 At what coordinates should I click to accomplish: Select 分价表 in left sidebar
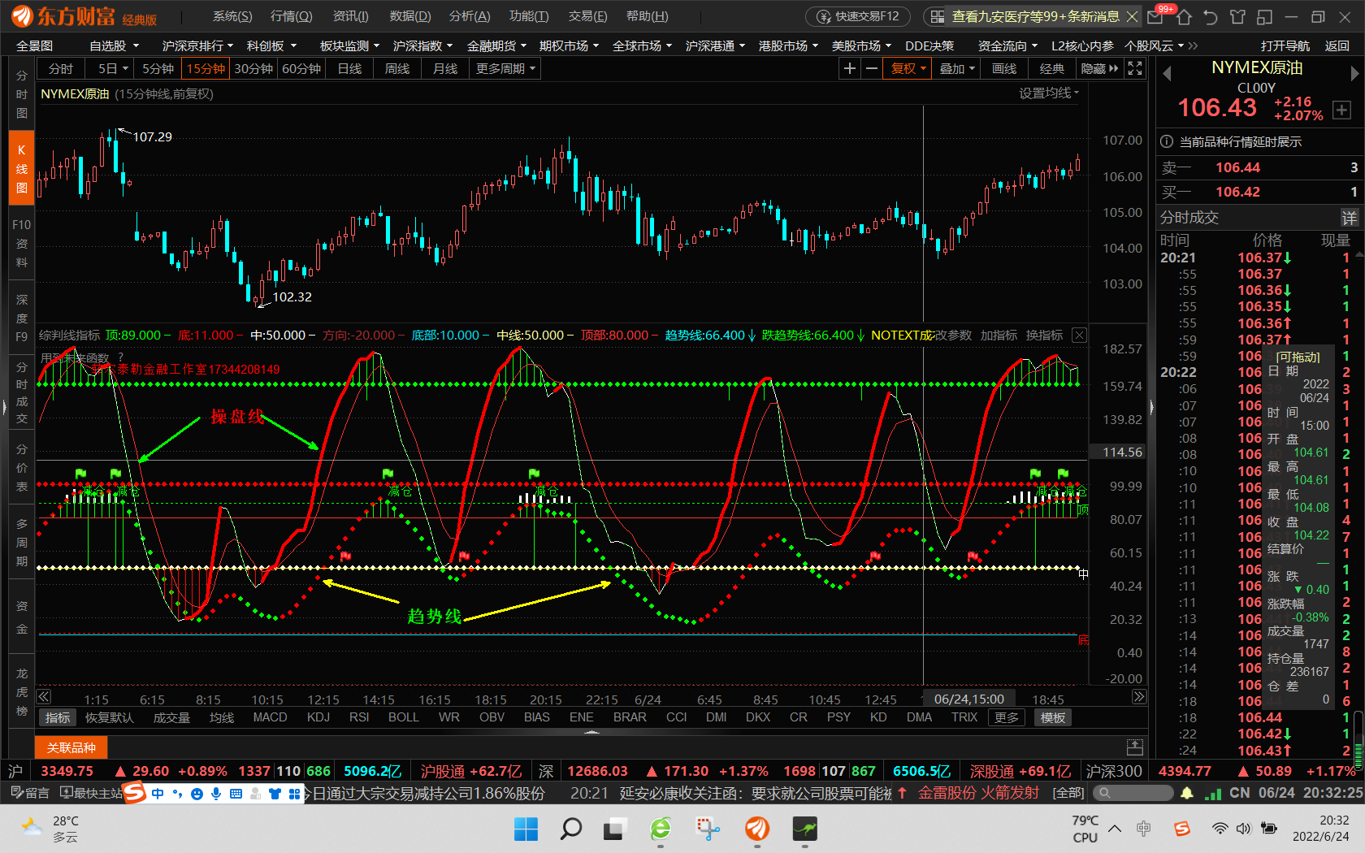[22, 468]
